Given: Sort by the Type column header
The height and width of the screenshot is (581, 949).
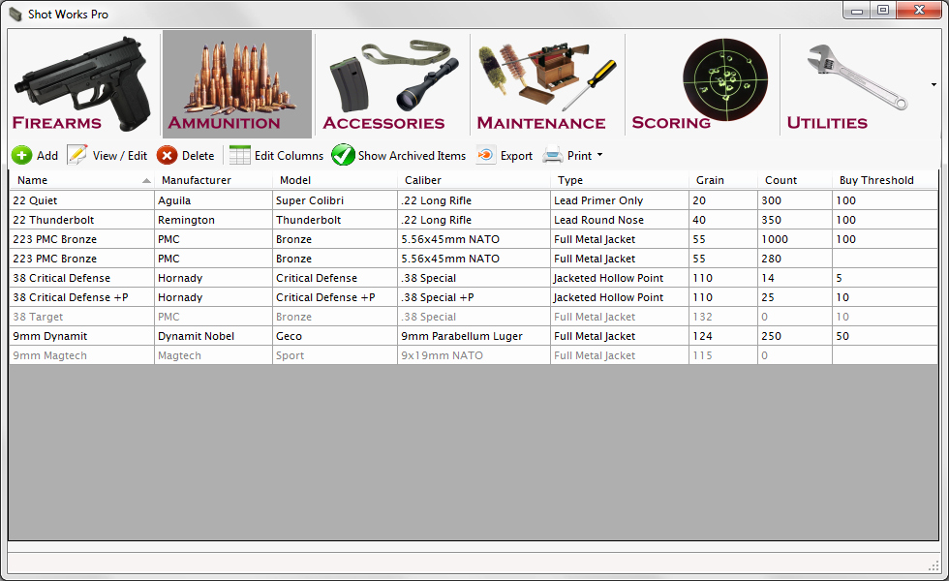Looking at the screenshot, I should [620, 180].
